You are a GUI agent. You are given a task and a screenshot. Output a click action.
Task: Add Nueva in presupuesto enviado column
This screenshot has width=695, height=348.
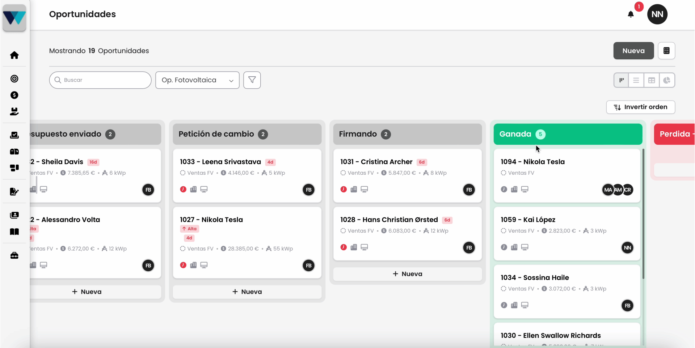click(x=96, y=292)
